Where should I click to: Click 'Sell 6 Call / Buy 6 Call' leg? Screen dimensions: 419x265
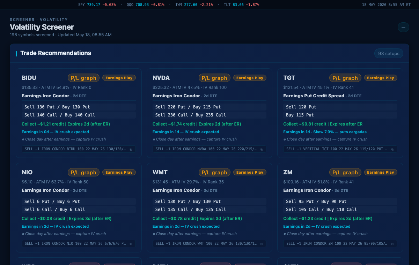79,210
